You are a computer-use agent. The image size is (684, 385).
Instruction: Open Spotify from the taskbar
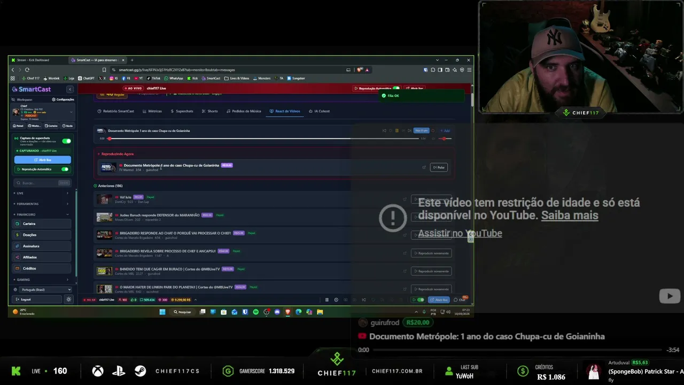[x=255, y=312]
